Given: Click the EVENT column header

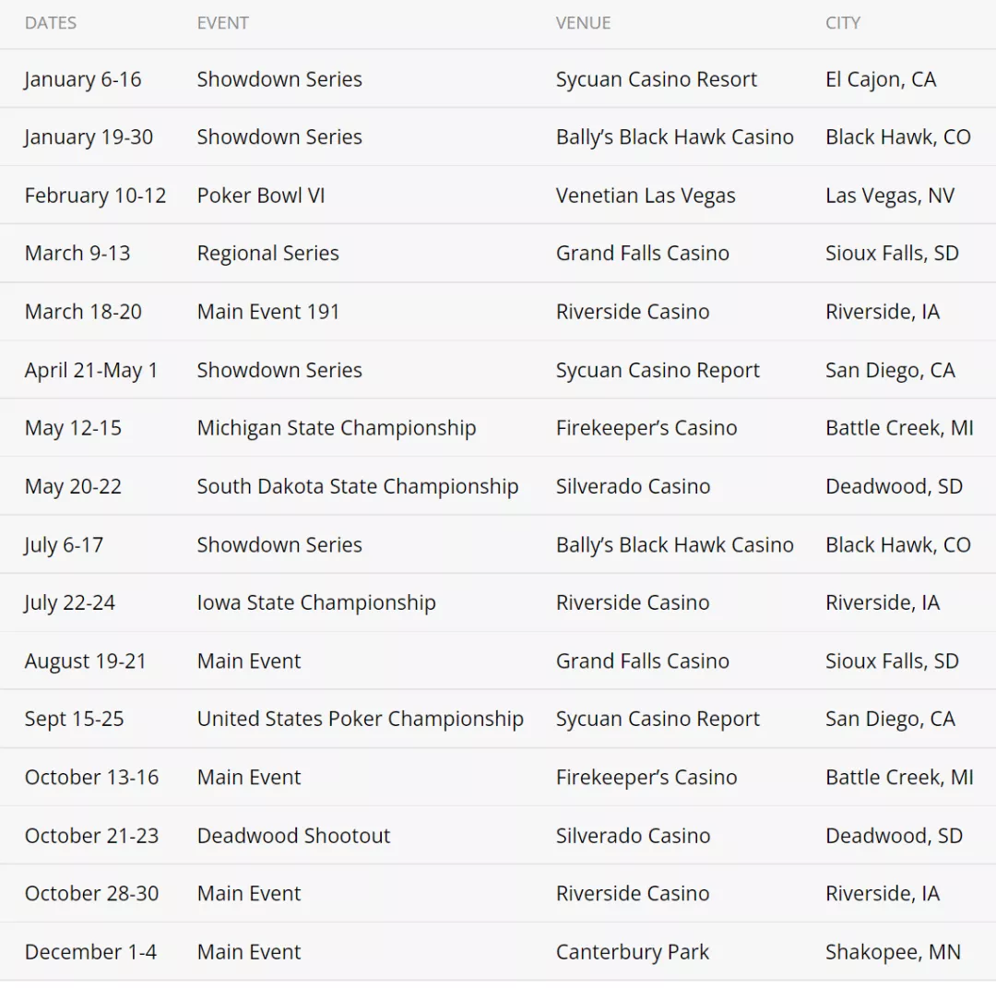Looking at the screenshot, I should click(x=222, y=23).
